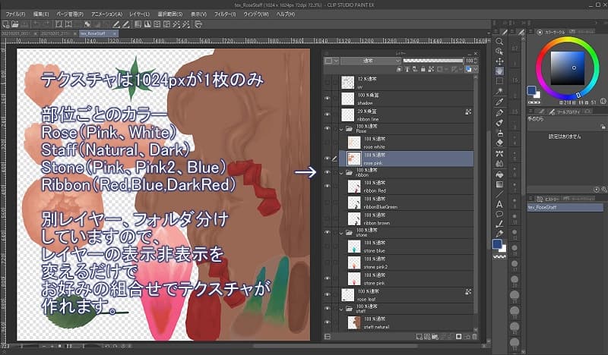This screenshot has width=608, height=355.
Task: Open the File menu
Action: [x=15, y=14]
